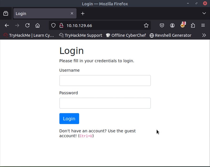
Task: Open the Firefox hamburger application menu
Action: [x=203, y=26]
